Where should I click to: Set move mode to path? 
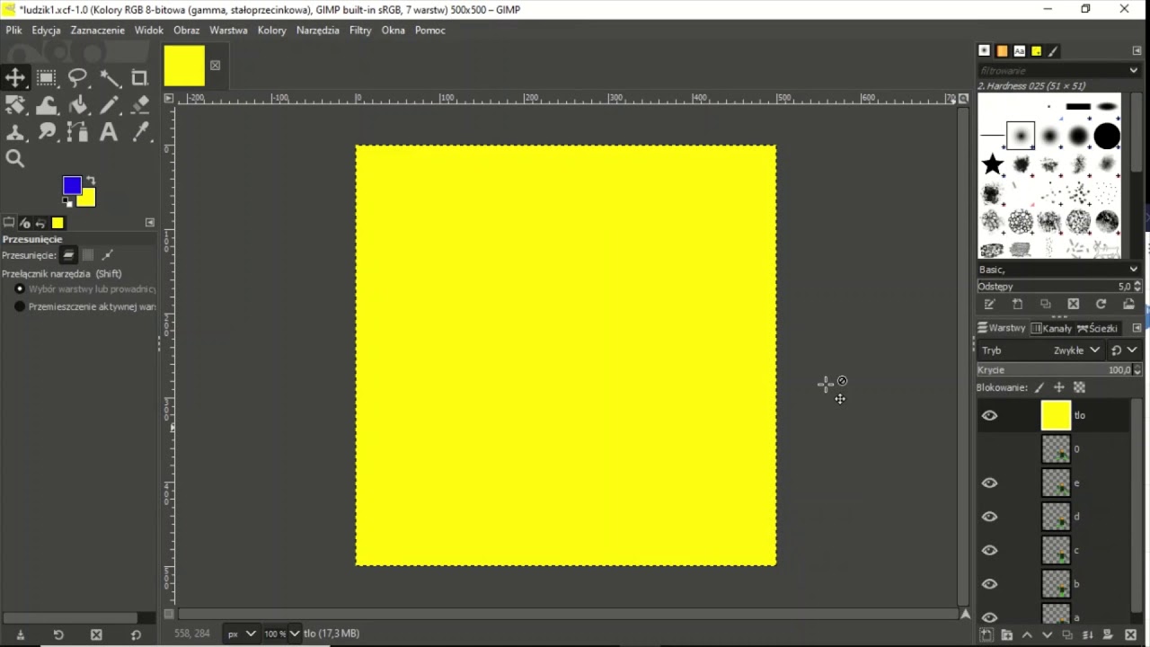pyautogui.click(x=107, y=255)
